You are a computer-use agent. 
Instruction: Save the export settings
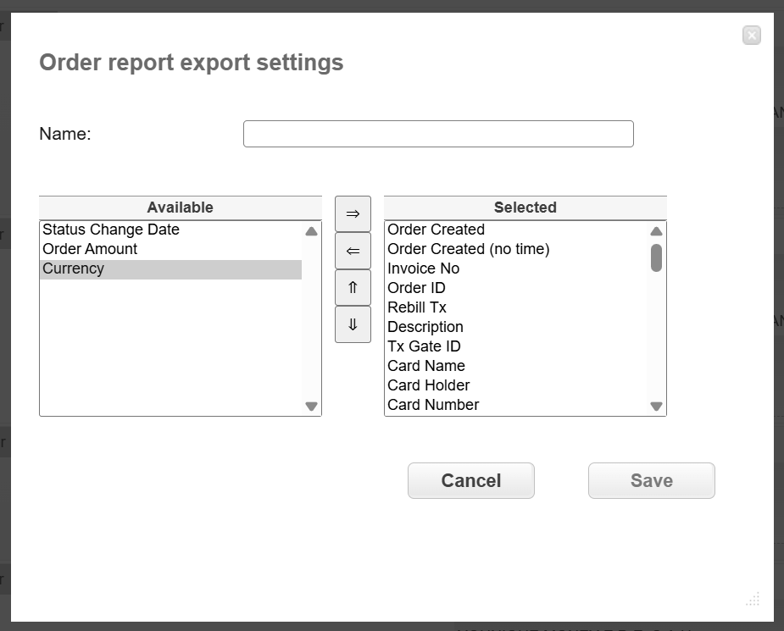[x=651, y=480]
